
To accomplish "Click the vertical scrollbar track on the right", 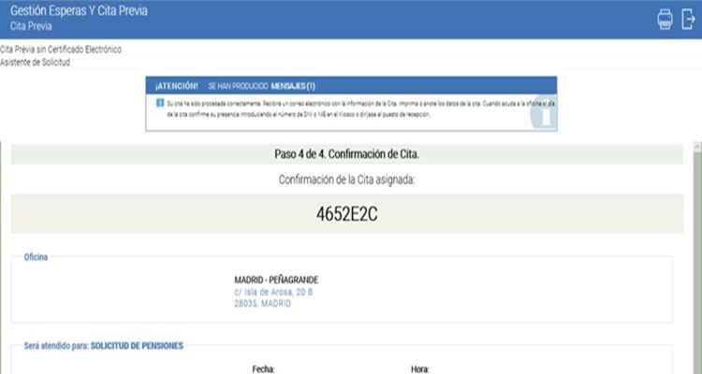I will [x=695, y=262].
